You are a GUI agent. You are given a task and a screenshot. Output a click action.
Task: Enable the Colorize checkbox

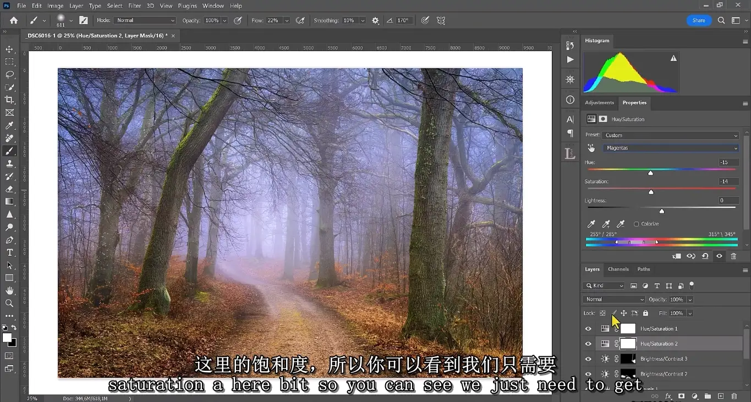(x=637, y=224)
